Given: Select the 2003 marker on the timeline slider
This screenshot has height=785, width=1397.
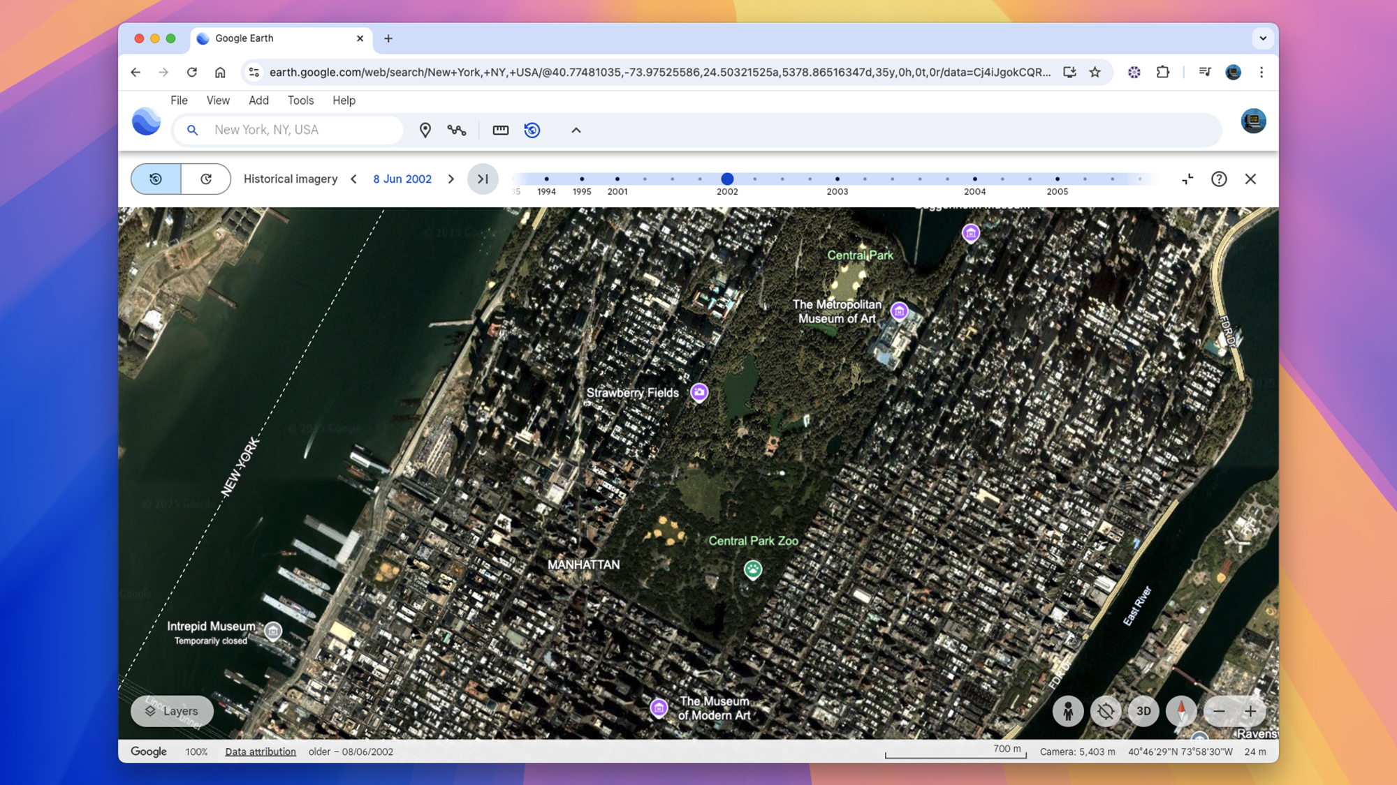Looking at the screenshot, I should 837,178.
